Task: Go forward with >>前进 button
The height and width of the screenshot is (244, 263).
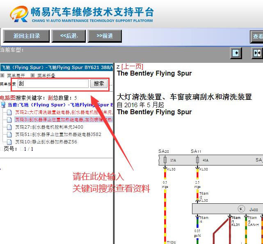Action: pyautogui.click(x=105, y=36)
